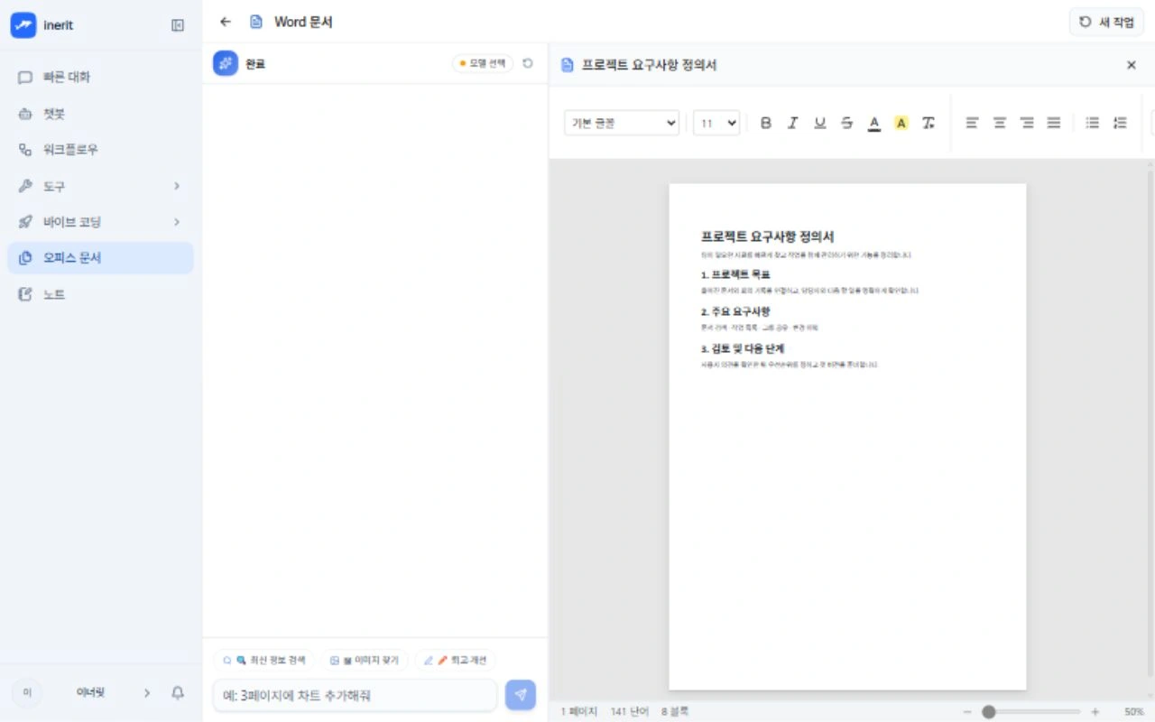Toggle underline text formatting
The height and width of the screenshot is (722, 1155).
(x=820, y=123)
